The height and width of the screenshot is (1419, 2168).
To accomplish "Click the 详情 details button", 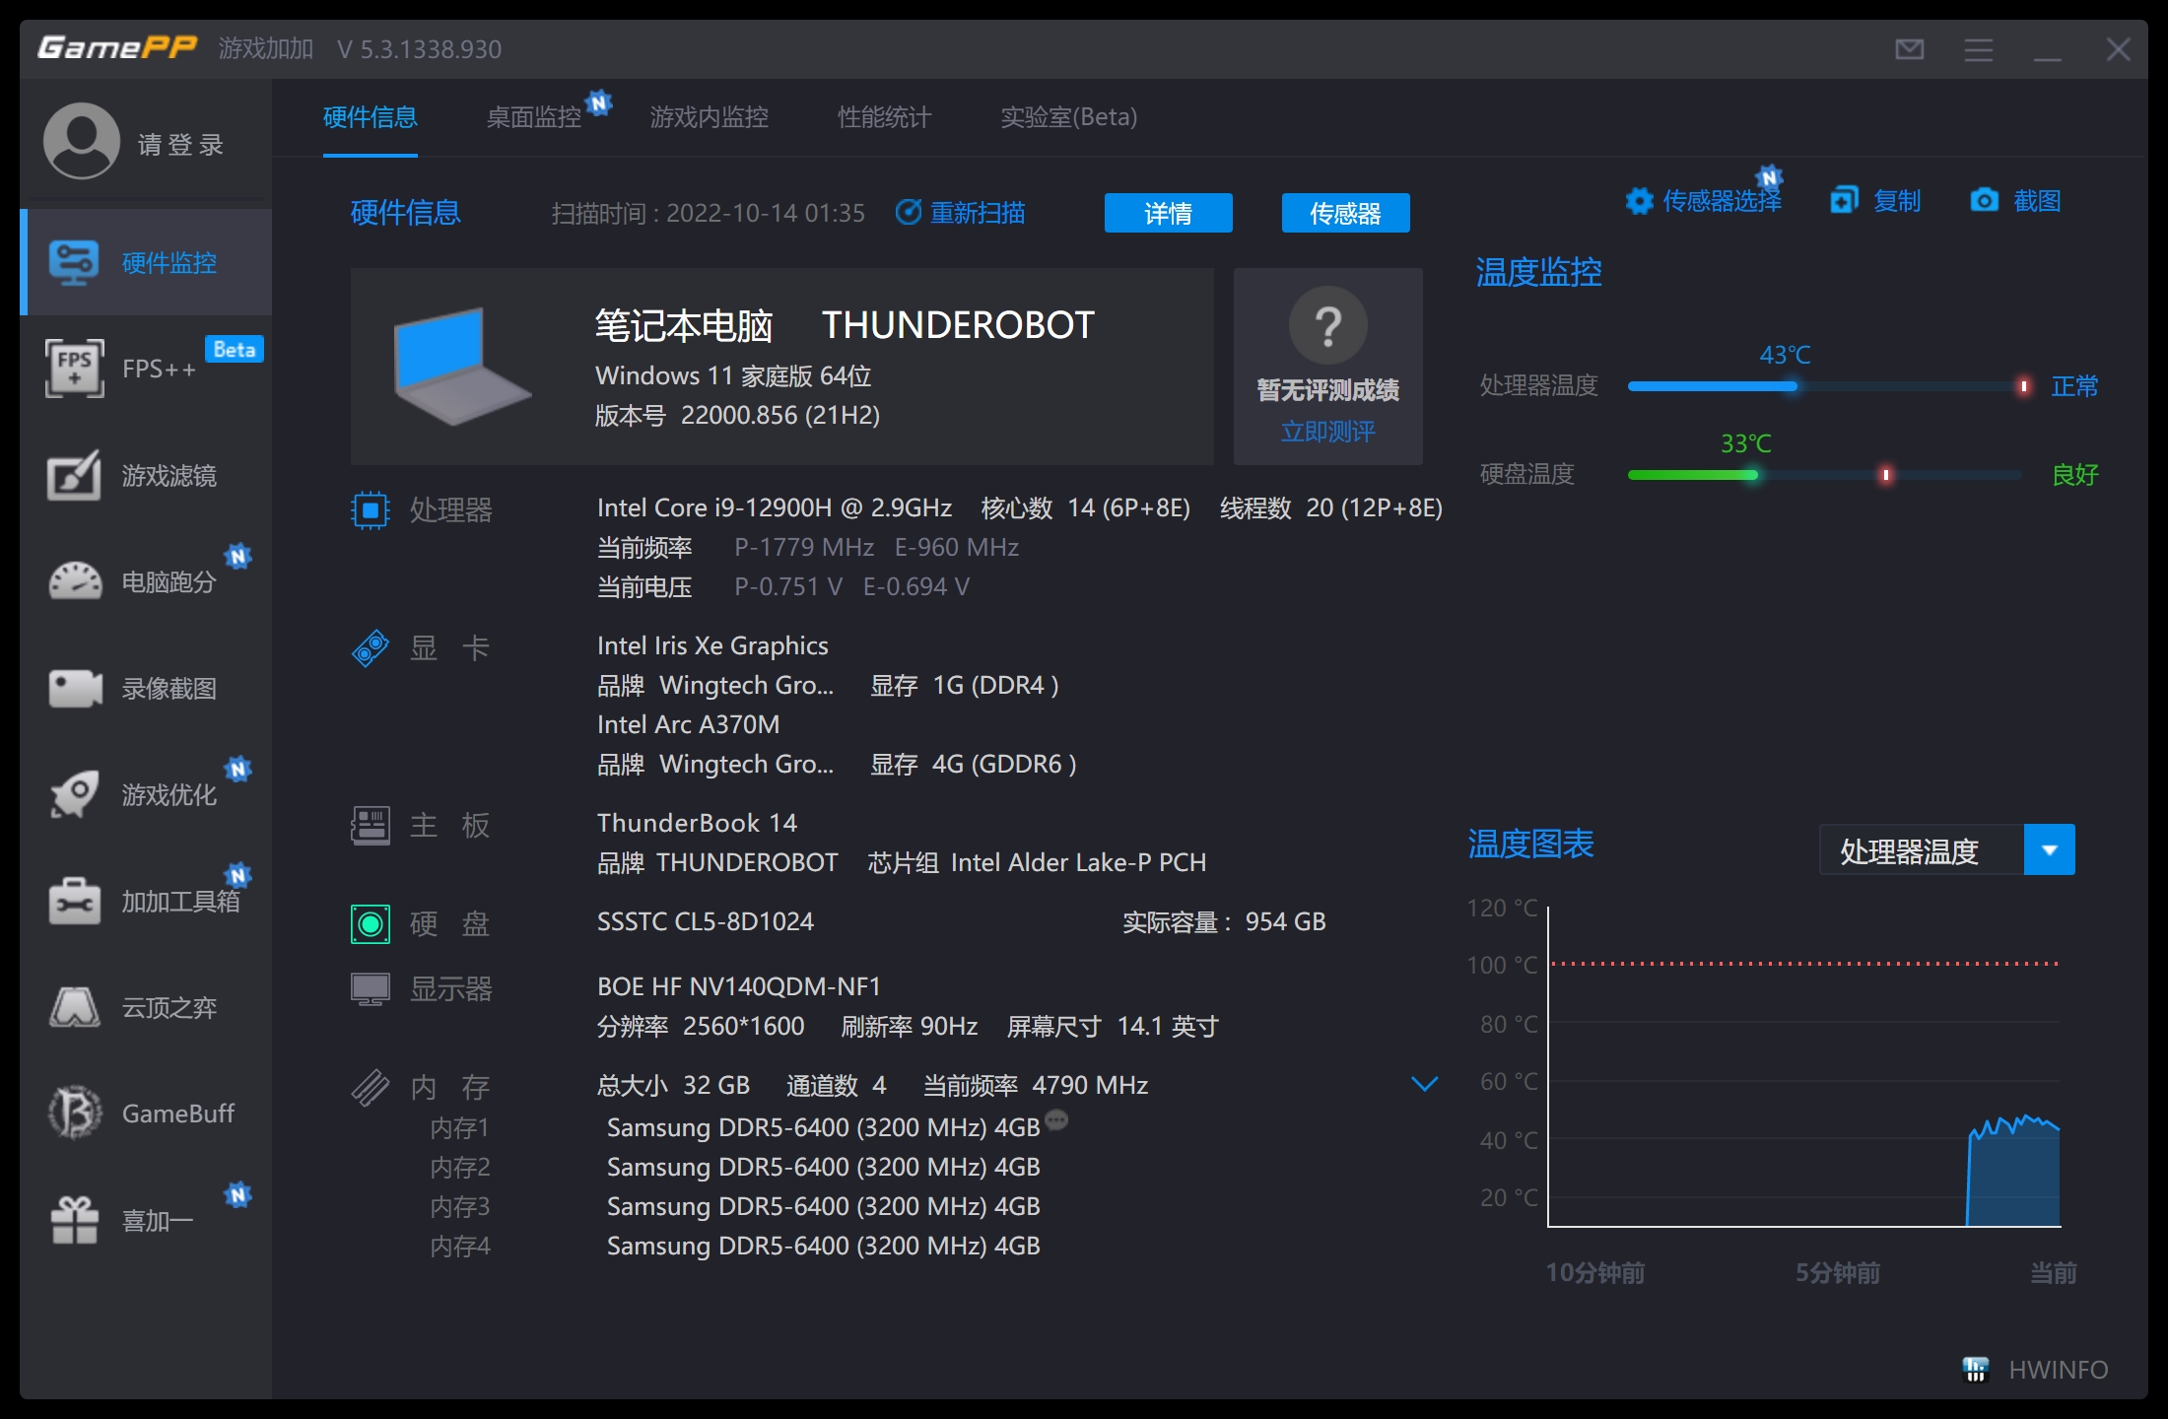I will click(x=1169, y=213).
